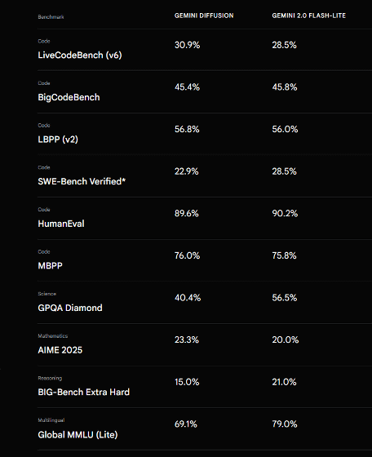Click the MBPP benchmark name

click(50, 265)
